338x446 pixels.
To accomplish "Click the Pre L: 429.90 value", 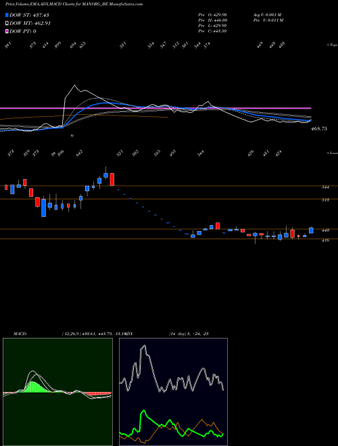I will point(212,26).
